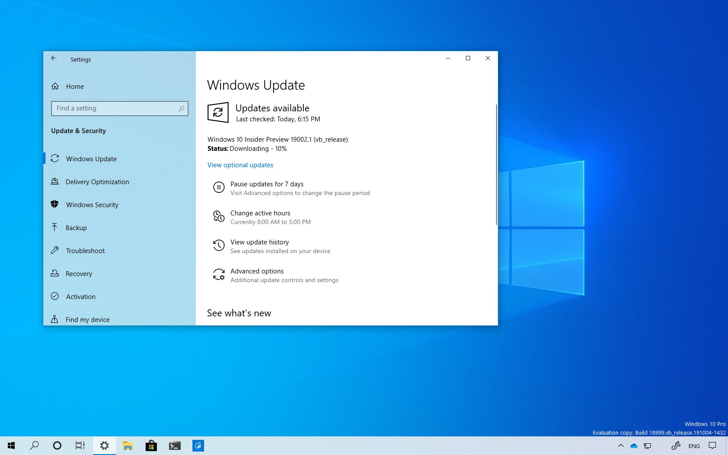Select Windows Update in the sidebar
Image resolution: width=728 pixels, height=455 pixels.
coord(91,159)
